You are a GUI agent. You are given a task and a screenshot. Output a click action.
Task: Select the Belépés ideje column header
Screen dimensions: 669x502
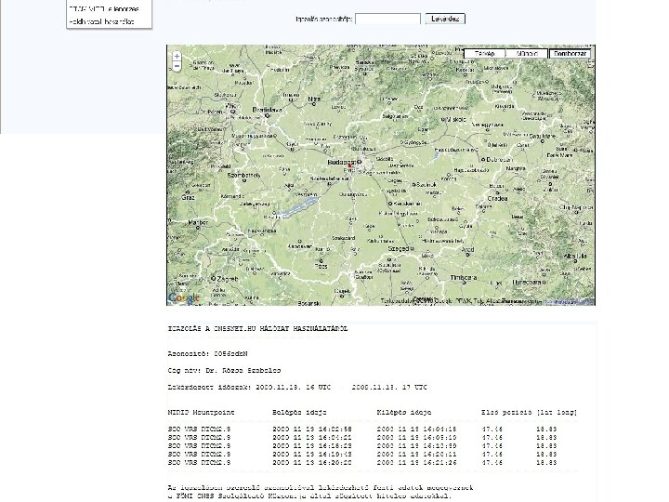(x=299, y=413)
